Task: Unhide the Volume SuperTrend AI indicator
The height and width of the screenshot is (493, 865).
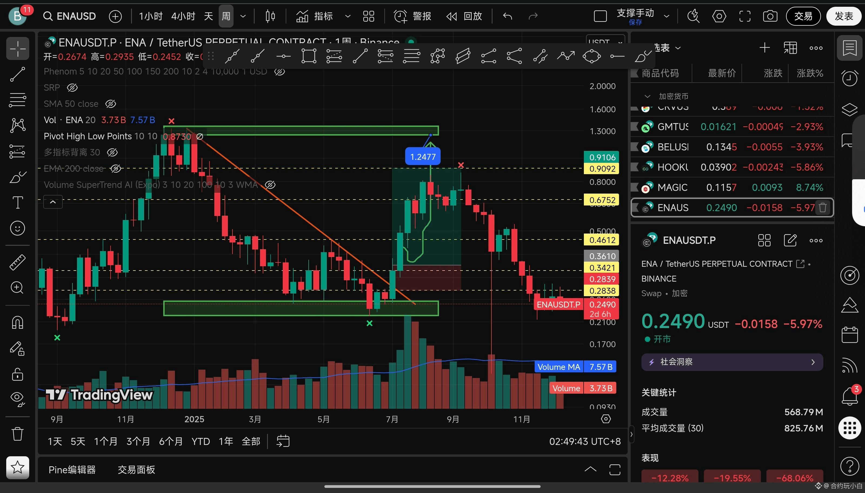Action: click(270, 185)
